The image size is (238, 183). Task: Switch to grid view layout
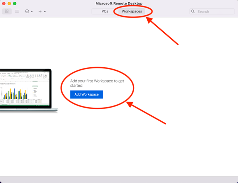(7, 11)
